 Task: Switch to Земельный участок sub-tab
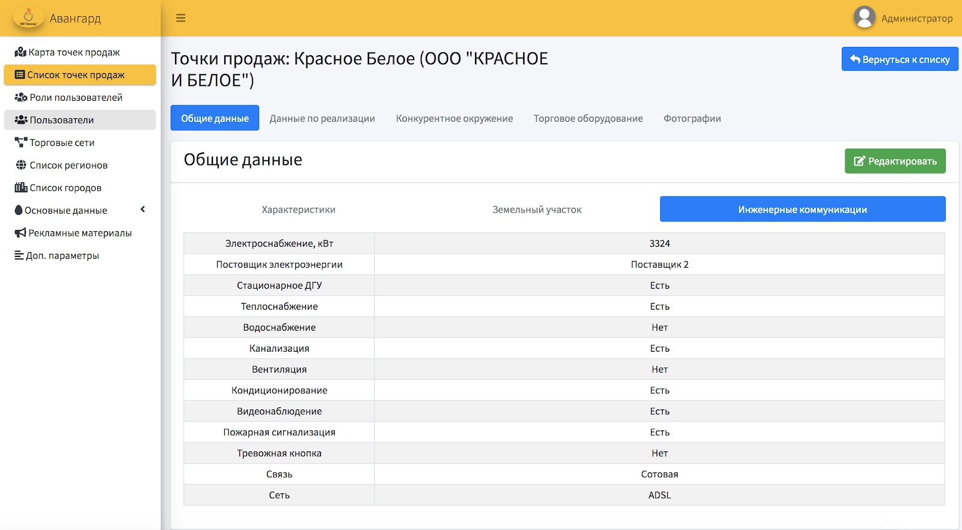537,209
